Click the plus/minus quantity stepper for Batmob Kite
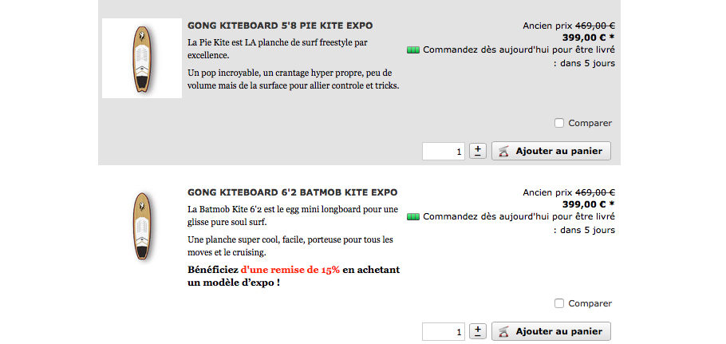726x344 pixels. tap(478, 331)
